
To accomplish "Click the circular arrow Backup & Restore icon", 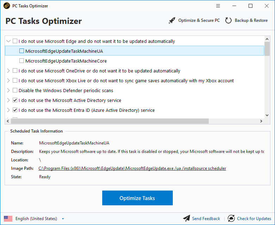I will 228,20.
